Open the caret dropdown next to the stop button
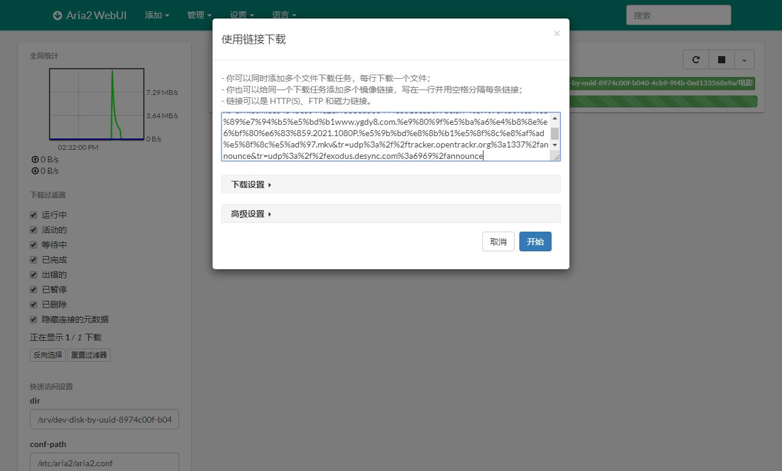This screenshot has width=782, height=471. click(x=744, y=59)
